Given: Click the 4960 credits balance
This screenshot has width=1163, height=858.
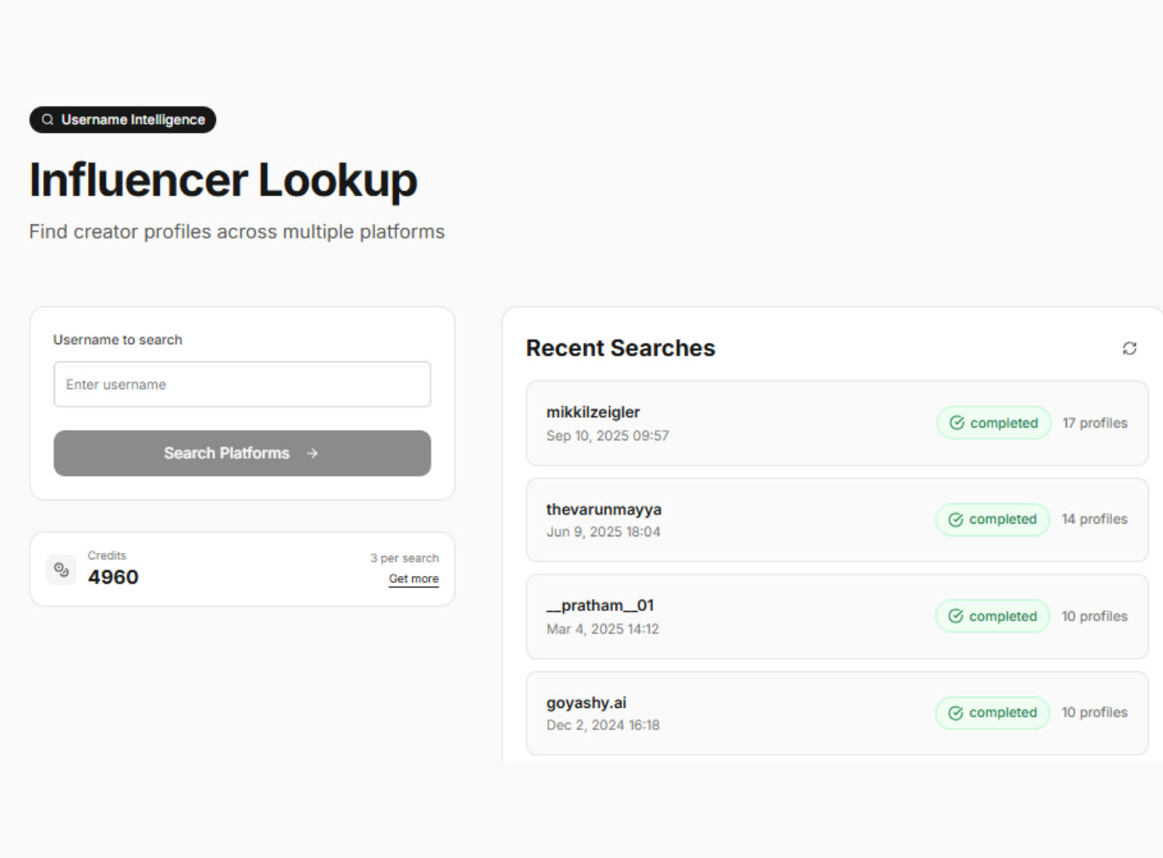Looking at the screenshot, I should pos(113,578).
